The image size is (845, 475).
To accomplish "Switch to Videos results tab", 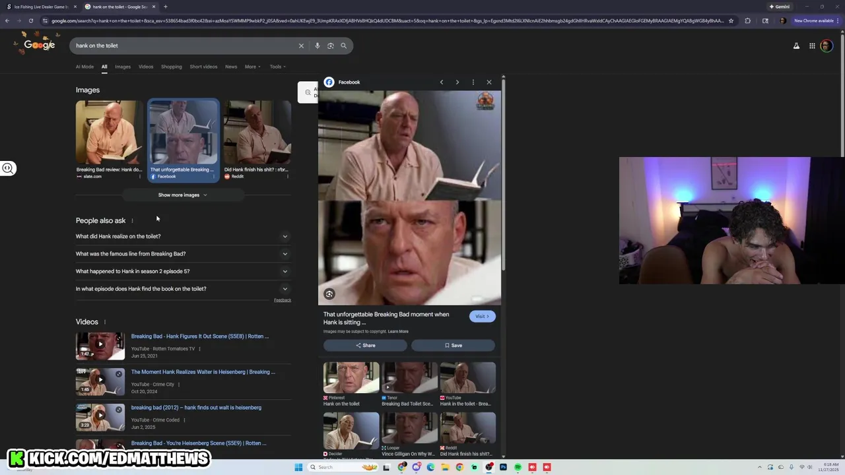I will 146,67.
